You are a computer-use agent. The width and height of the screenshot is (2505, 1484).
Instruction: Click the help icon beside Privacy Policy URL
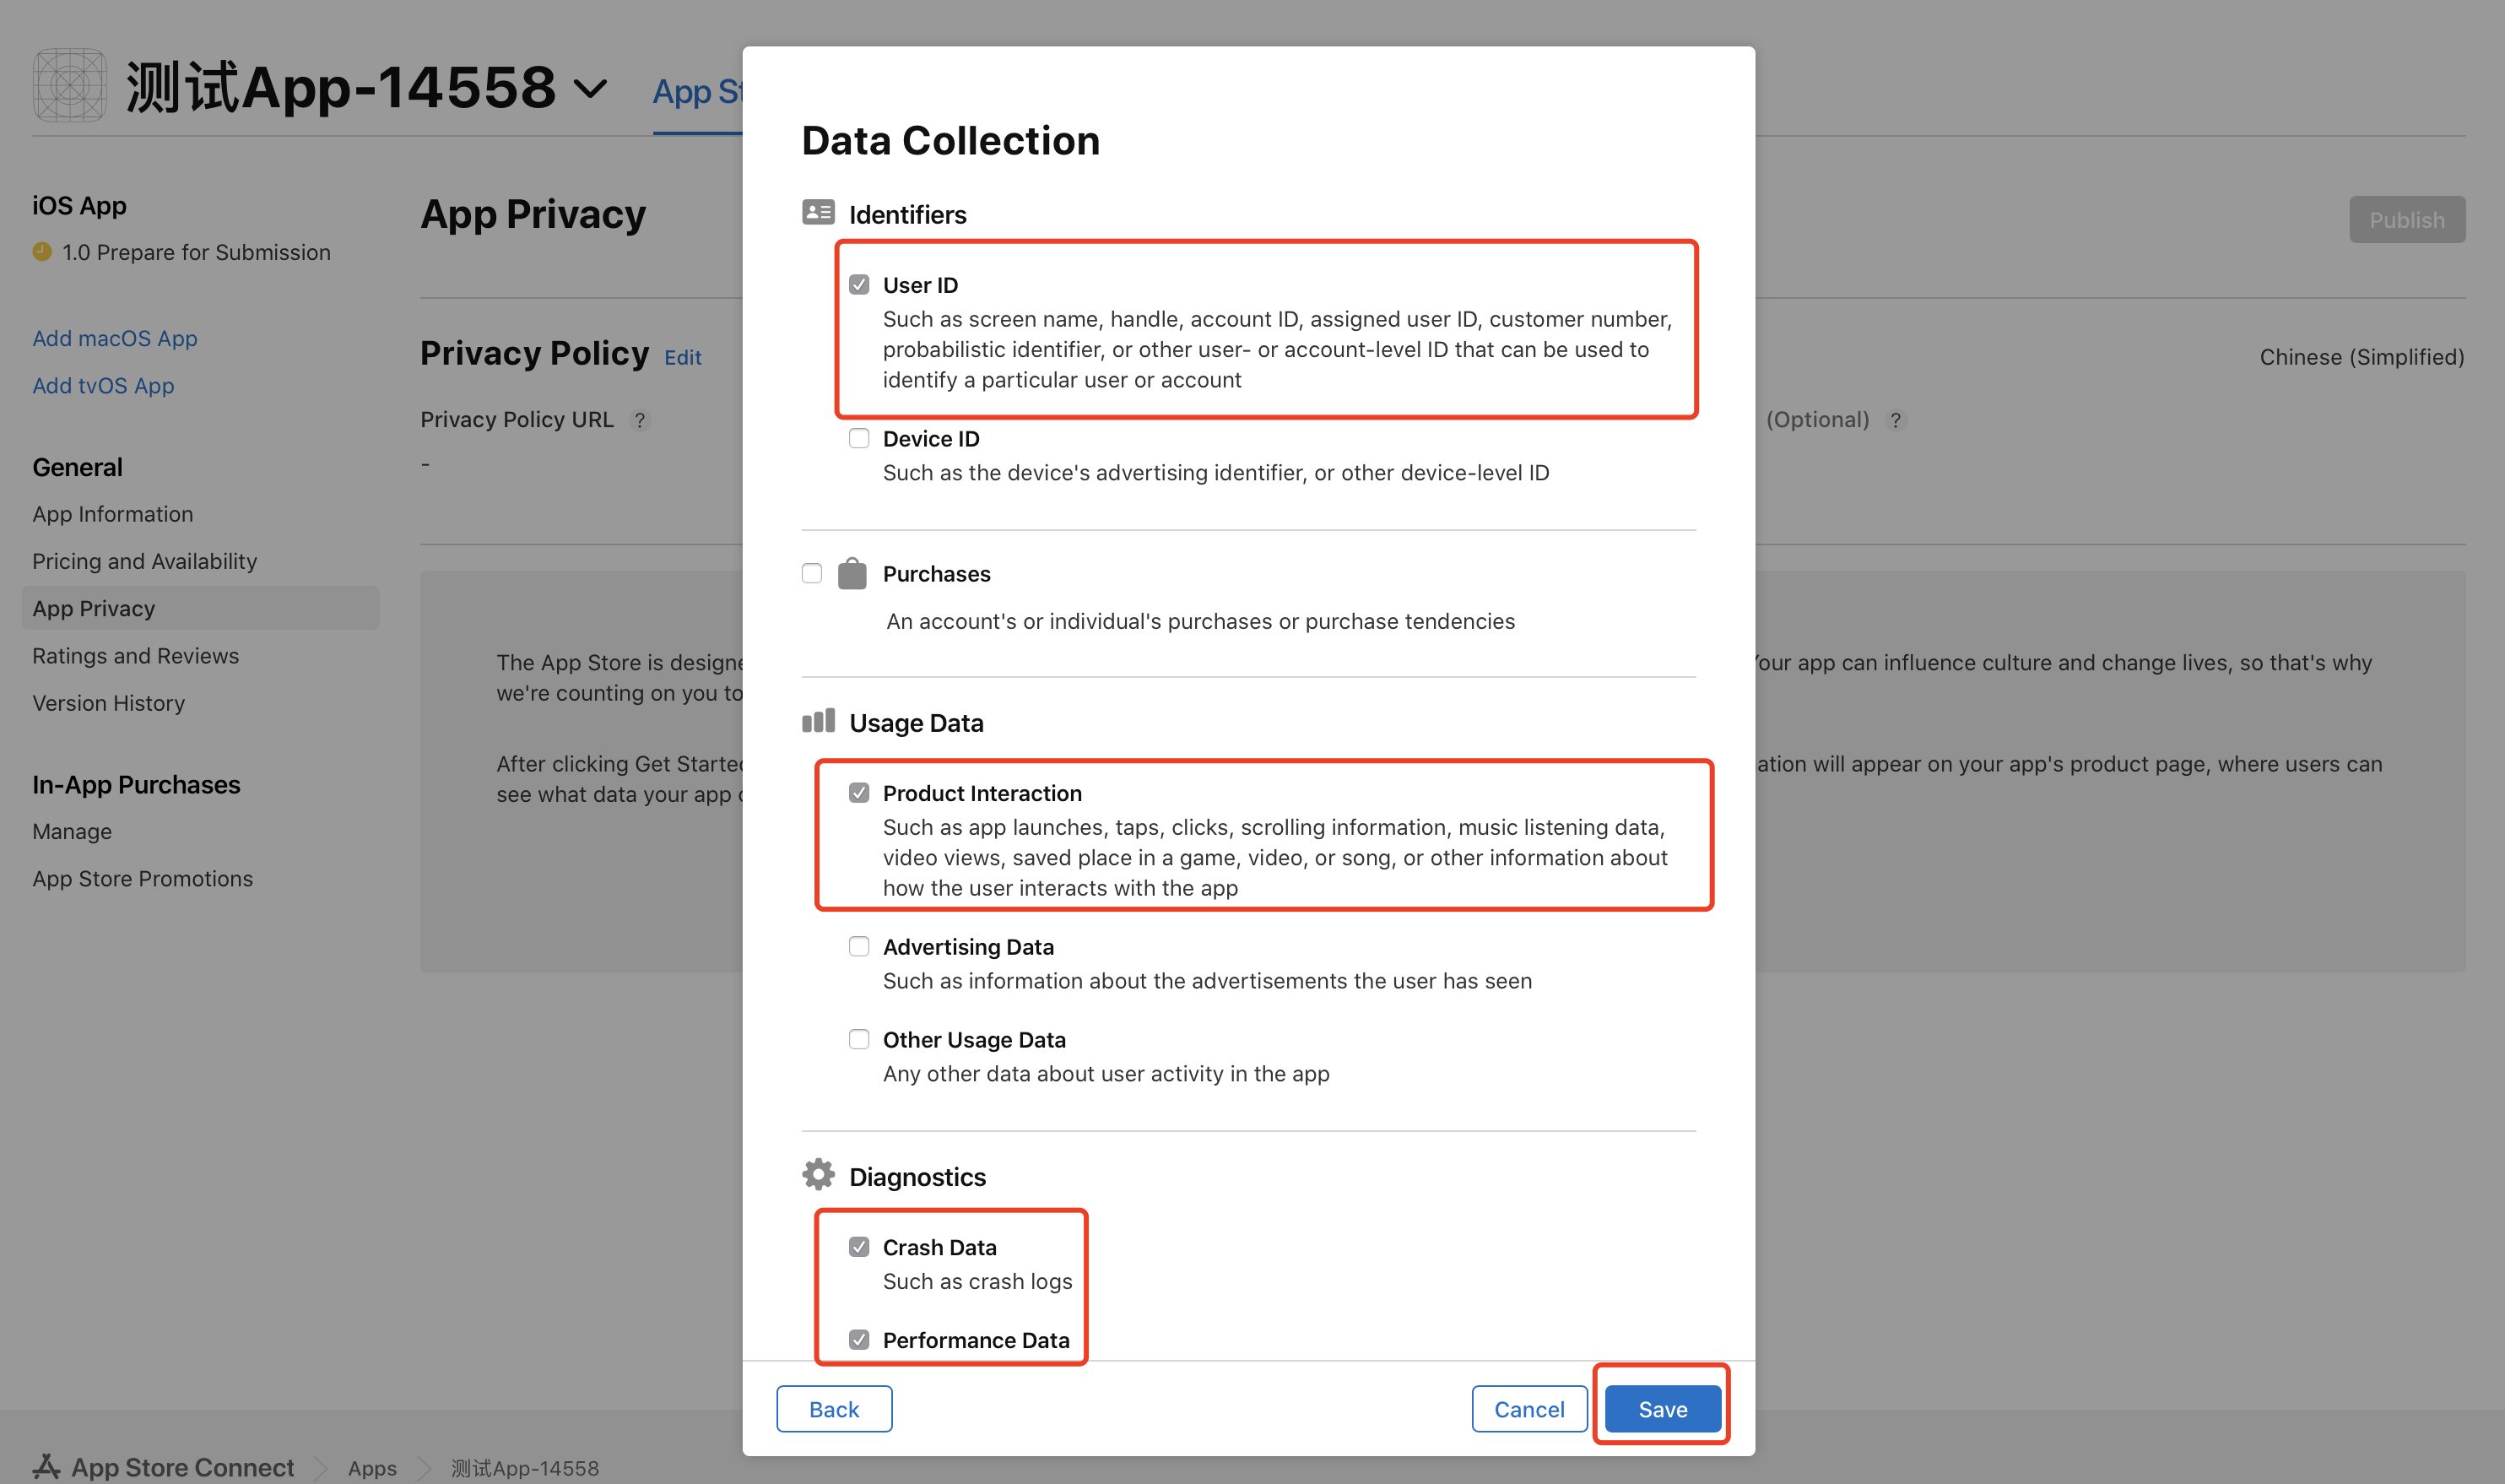[x=640, y=420]
